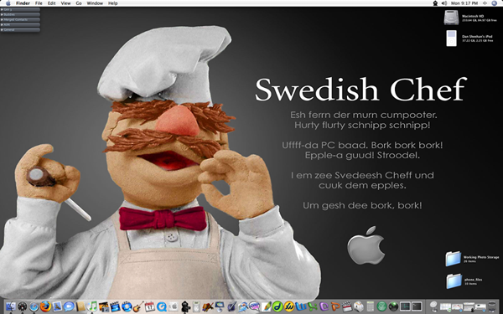Launch green radar network utility icon
The image size is (503, 314).
tap(393, 306)
